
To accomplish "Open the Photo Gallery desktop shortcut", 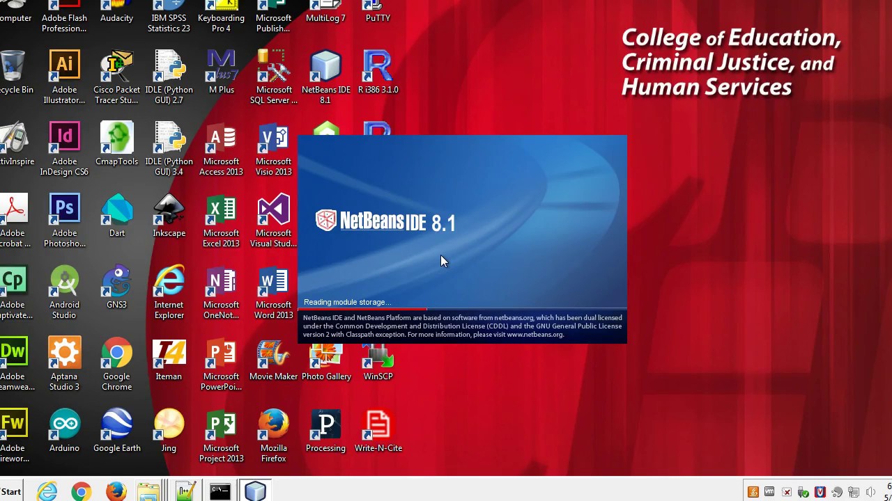I will click(x=326, y=363).
